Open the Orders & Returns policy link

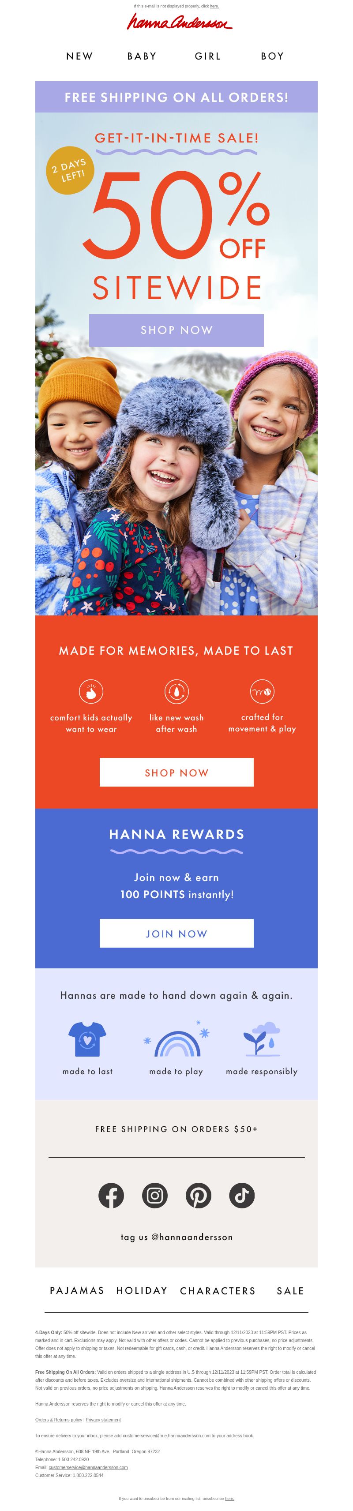59,1420
